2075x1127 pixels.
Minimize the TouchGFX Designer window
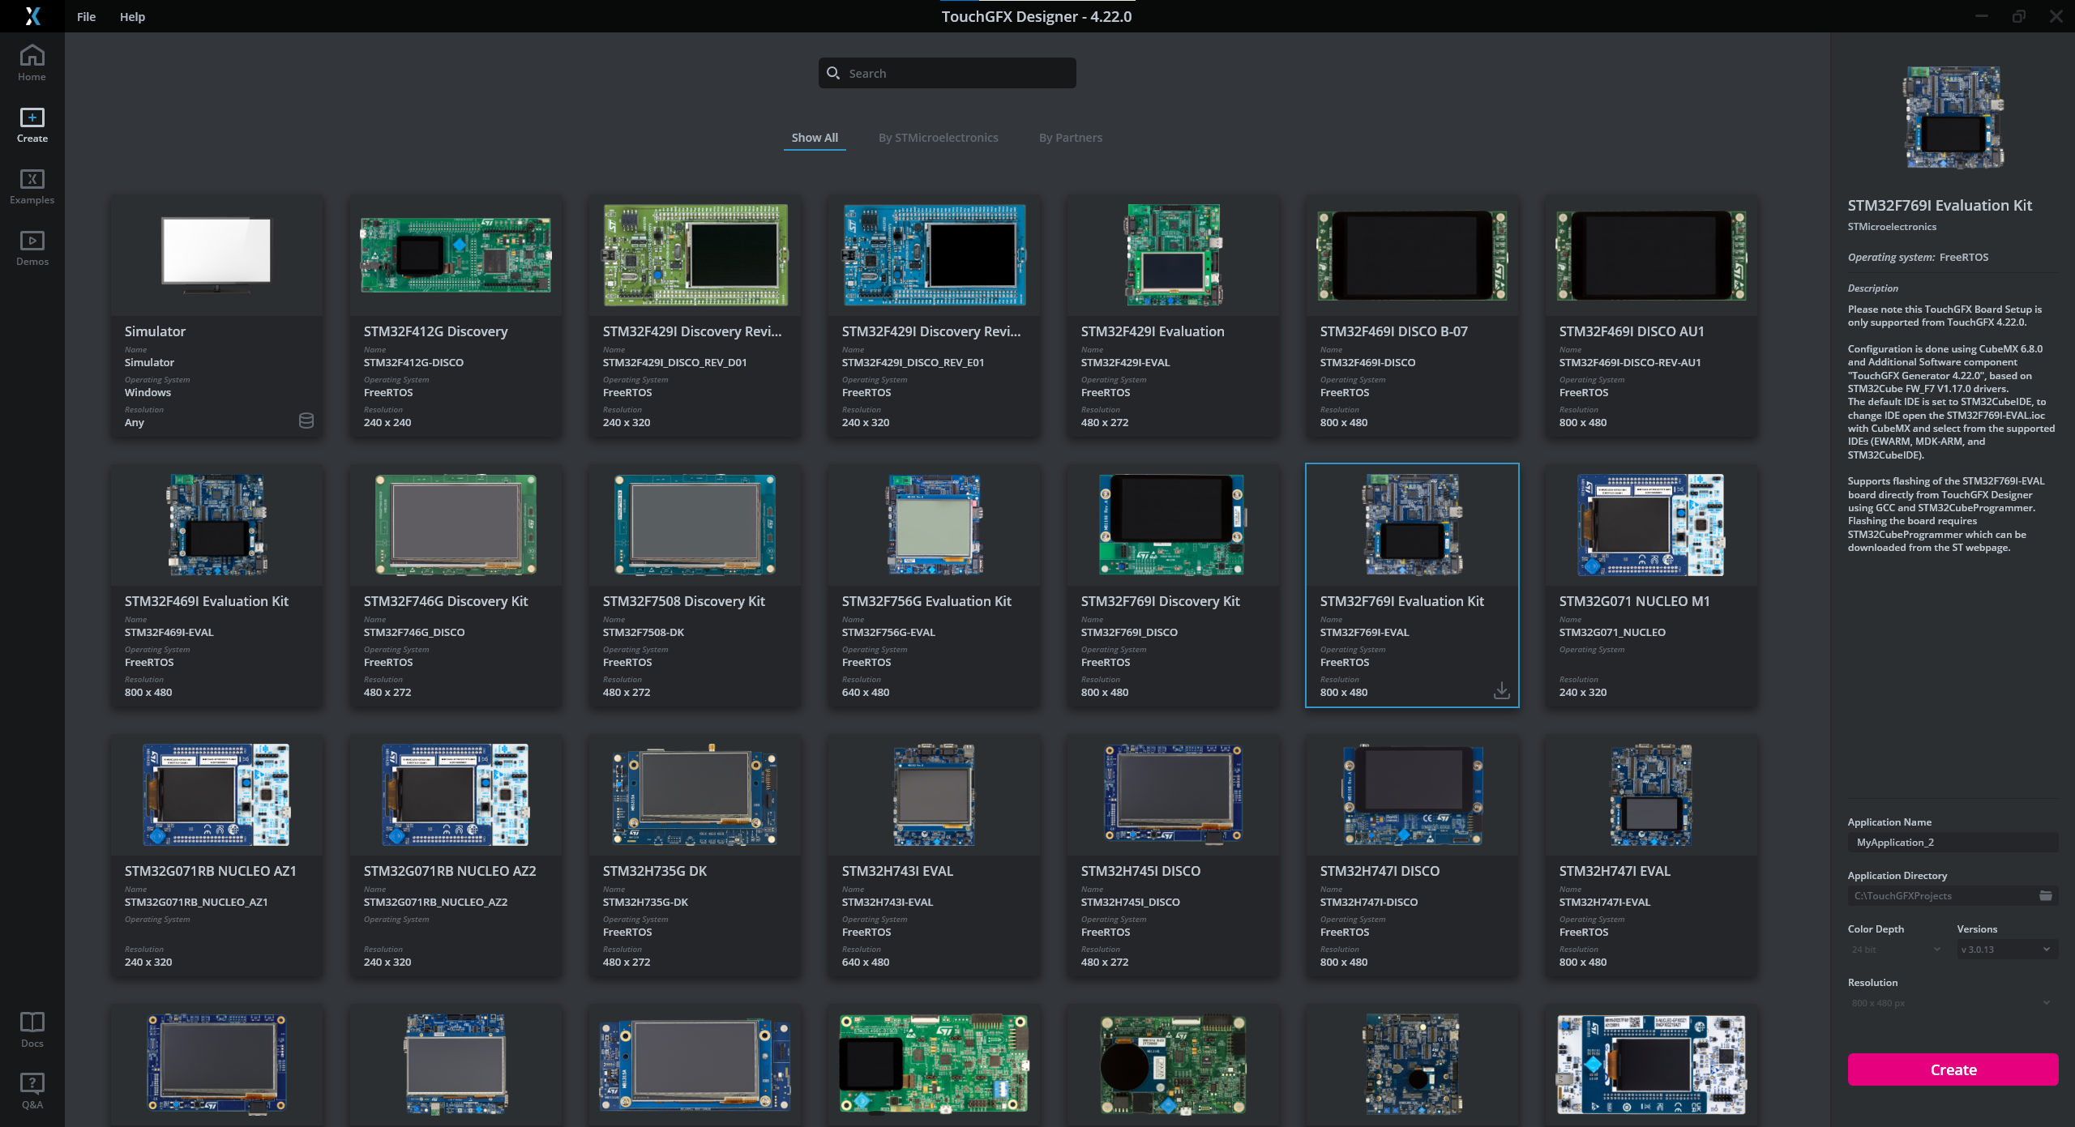point(1982,16)
